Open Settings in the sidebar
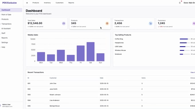 [11, 42]
